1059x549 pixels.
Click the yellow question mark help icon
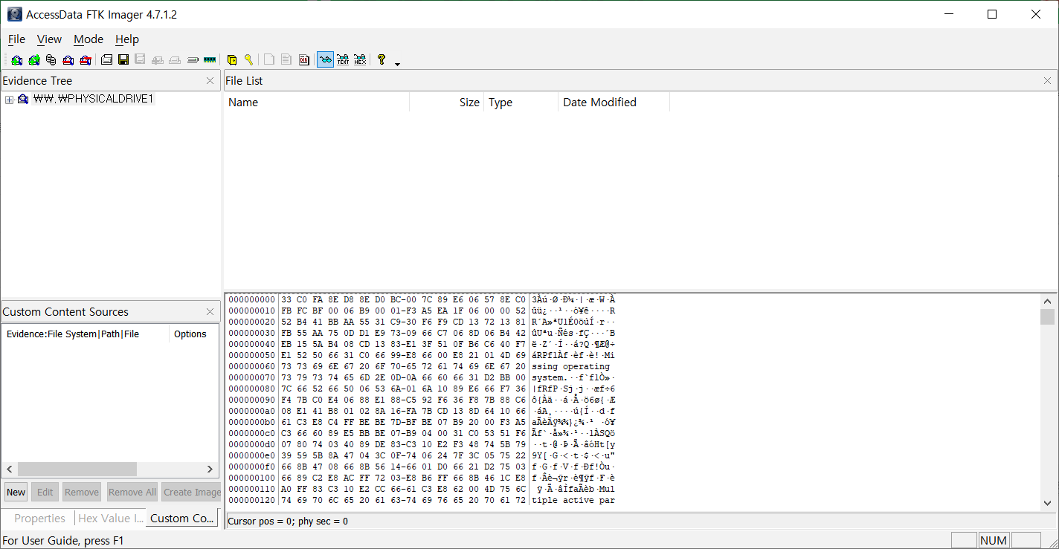pos(382,60)
